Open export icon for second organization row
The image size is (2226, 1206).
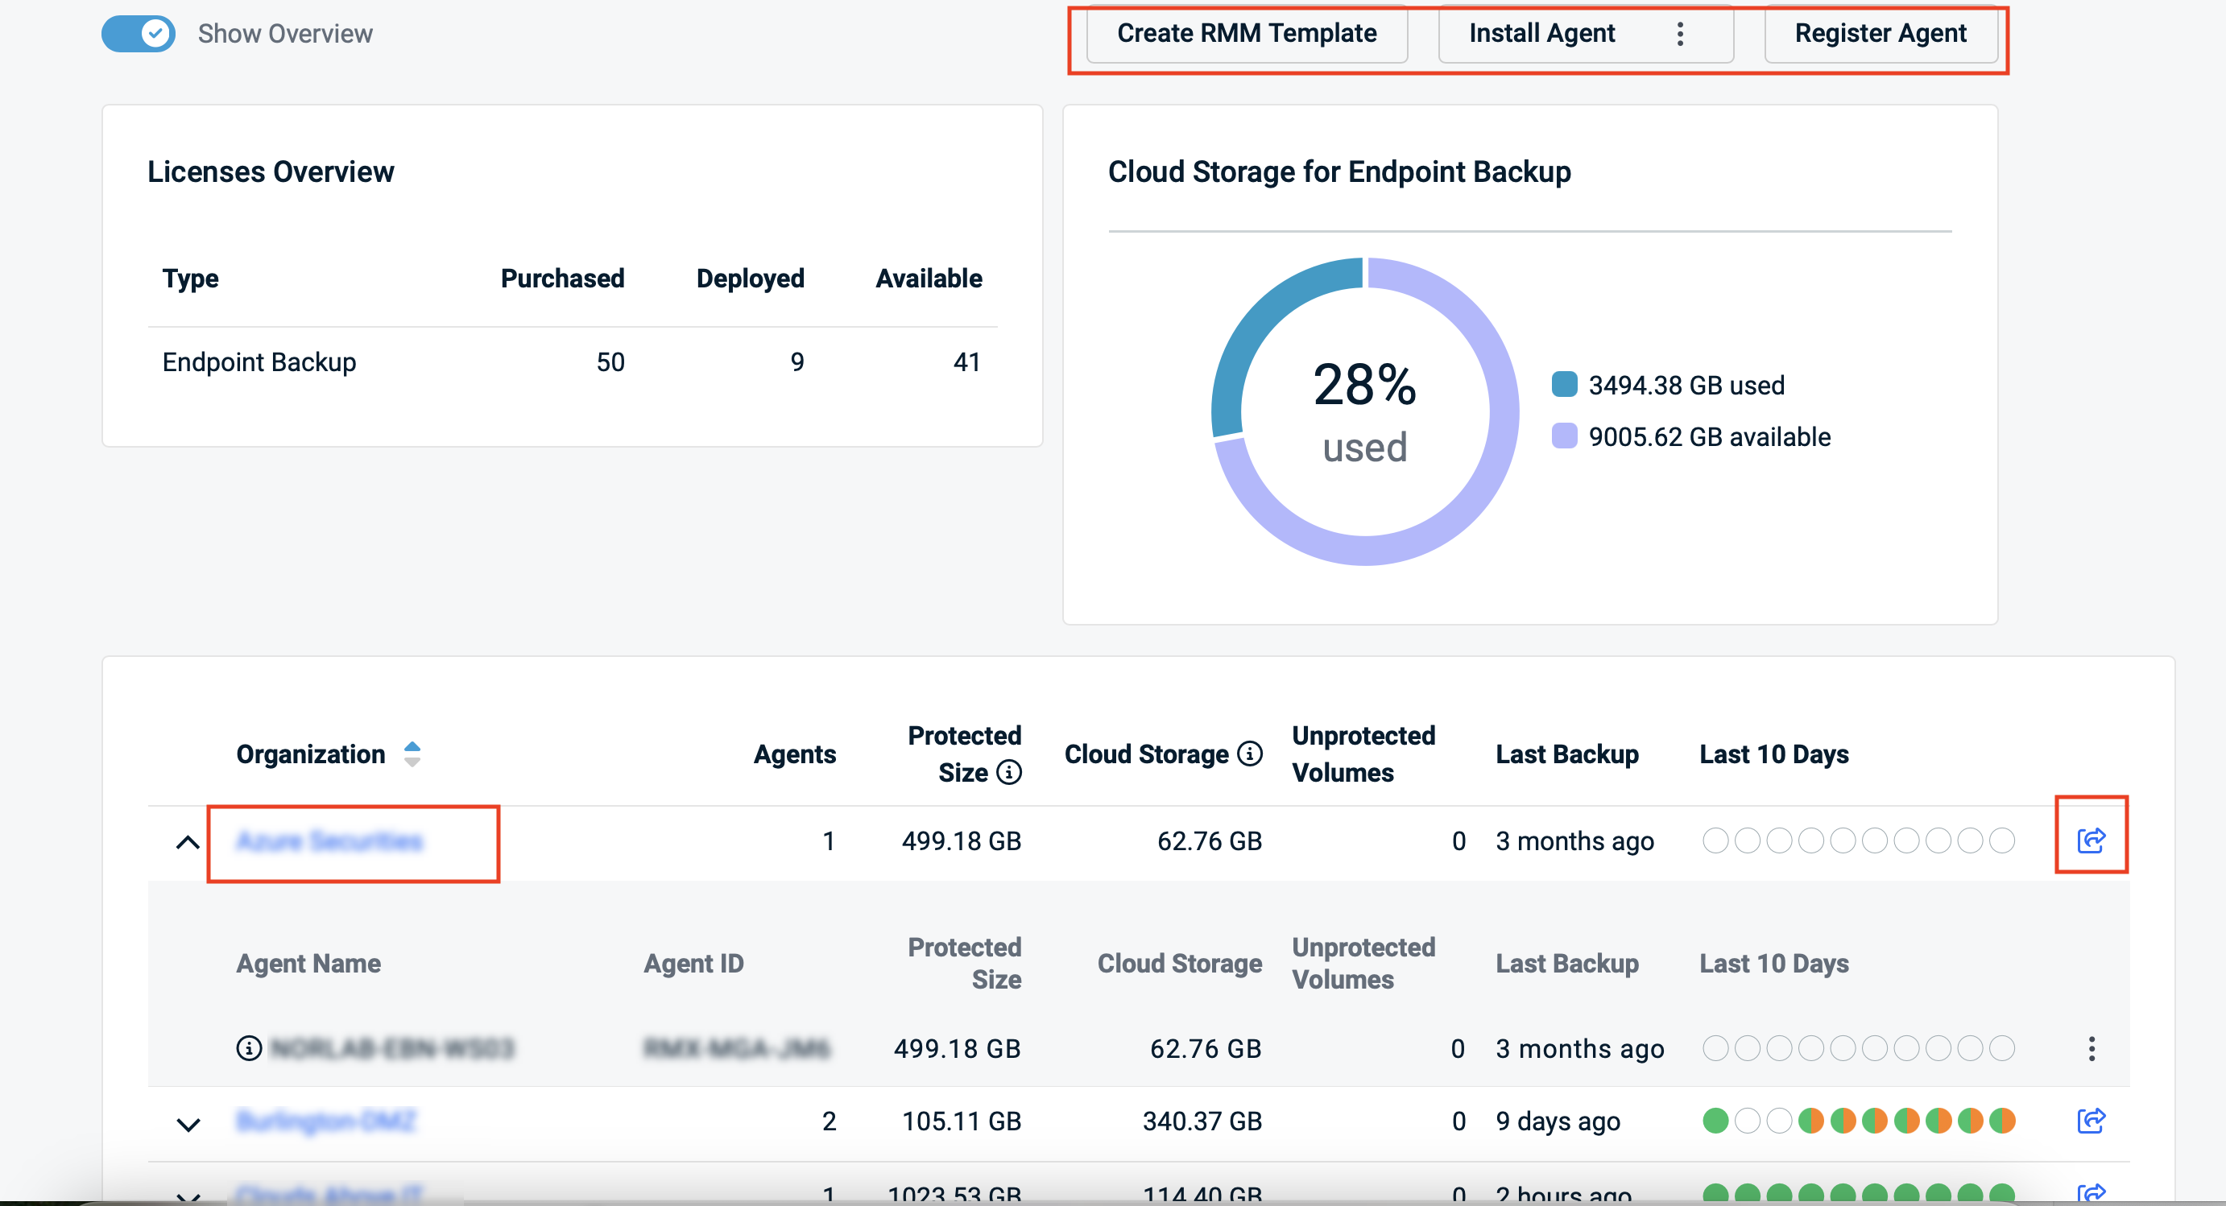[x=2091, y=1121]
